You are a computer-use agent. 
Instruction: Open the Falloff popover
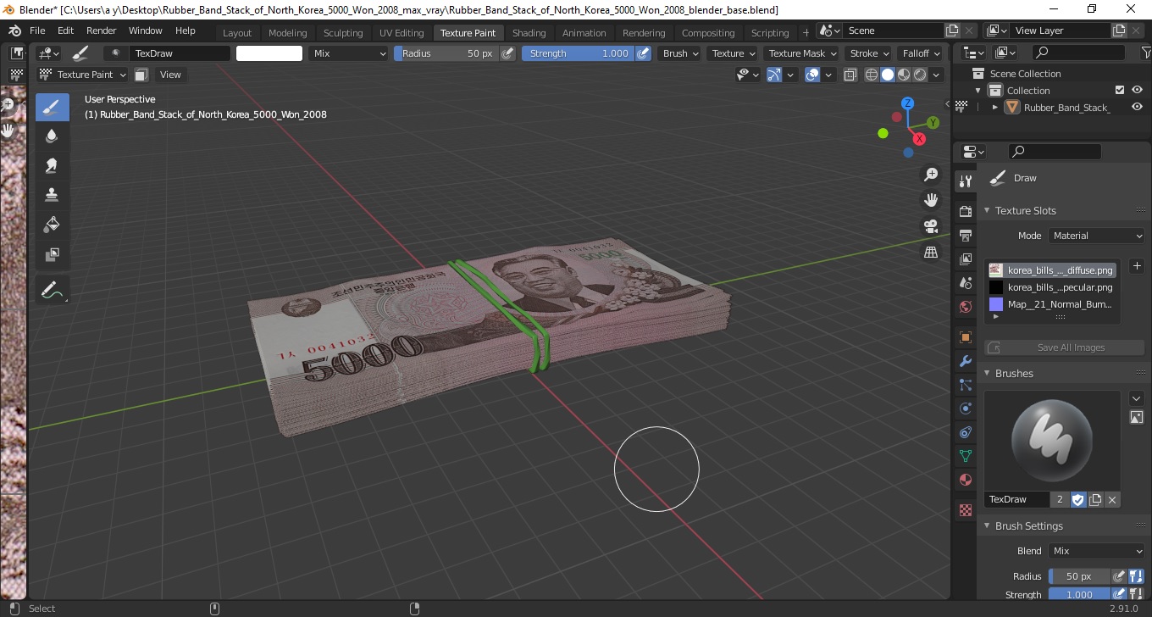(x=920, y=53)
